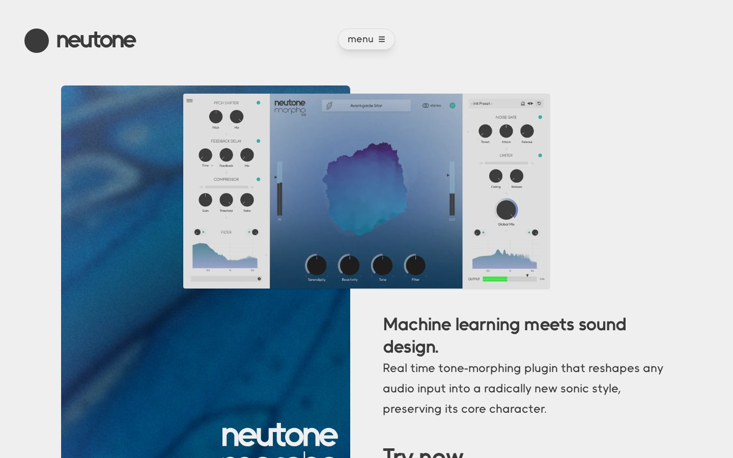
Task: Click the left Filter panel high-cut knob
Action: pyautogui.click(x=255, y=232)
